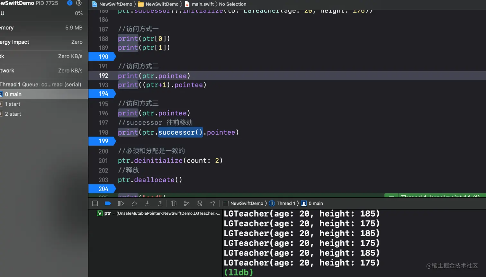Click first console output line 'height: 185'

[302, 214]
